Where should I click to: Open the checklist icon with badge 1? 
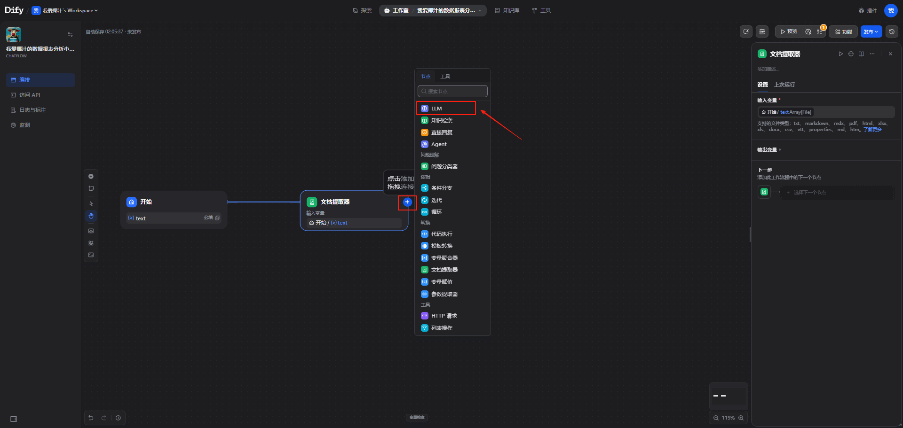tap(820, 31)
